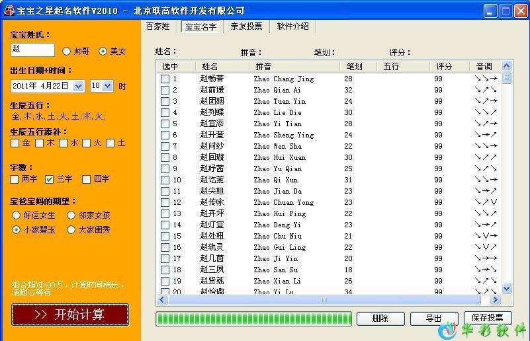Open the 软件介绍 tab
This screenshot has width=530, height=341.
292,26
